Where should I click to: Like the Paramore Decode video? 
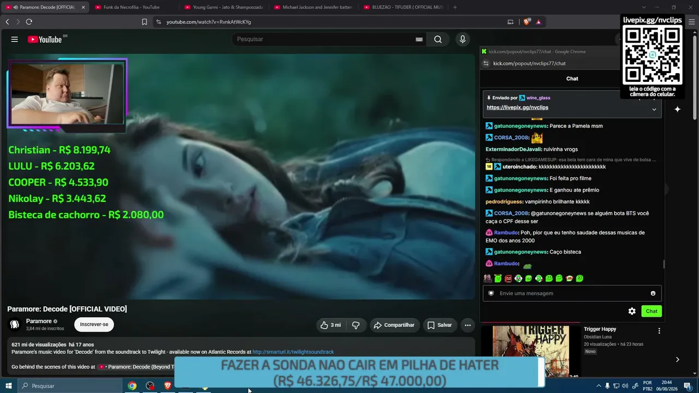[x=331, y=325]
